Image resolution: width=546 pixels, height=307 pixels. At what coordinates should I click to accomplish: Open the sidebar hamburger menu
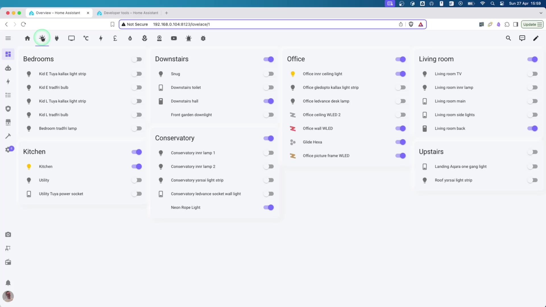click(x=8, y=38)
